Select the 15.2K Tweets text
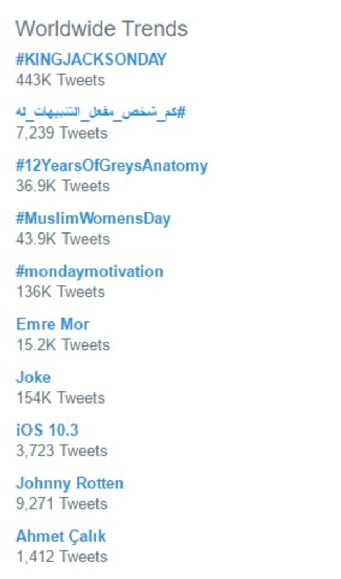 63,345
